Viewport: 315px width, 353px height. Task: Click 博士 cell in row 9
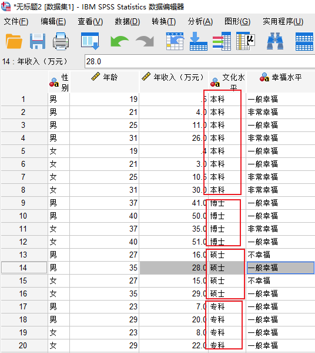[x=227, y=203]
